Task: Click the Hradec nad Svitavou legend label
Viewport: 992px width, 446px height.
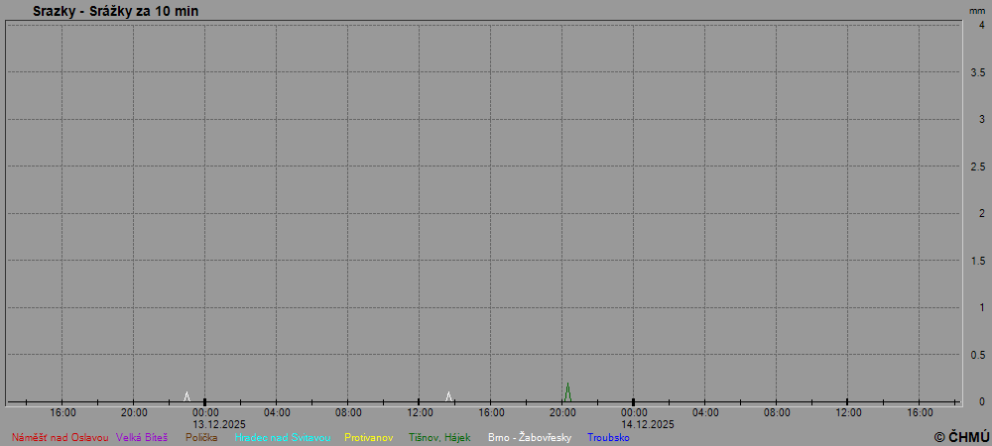Action: 283,437
